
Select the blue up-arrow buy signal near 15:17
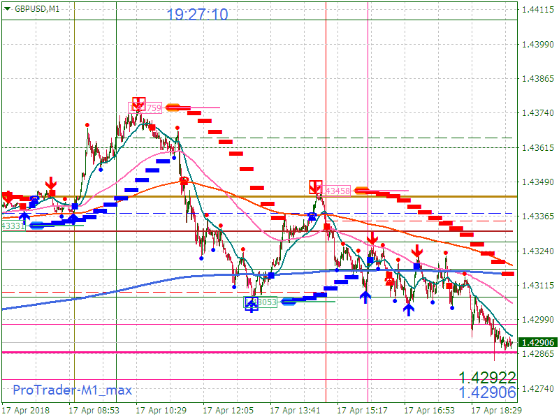coord(365,296)
